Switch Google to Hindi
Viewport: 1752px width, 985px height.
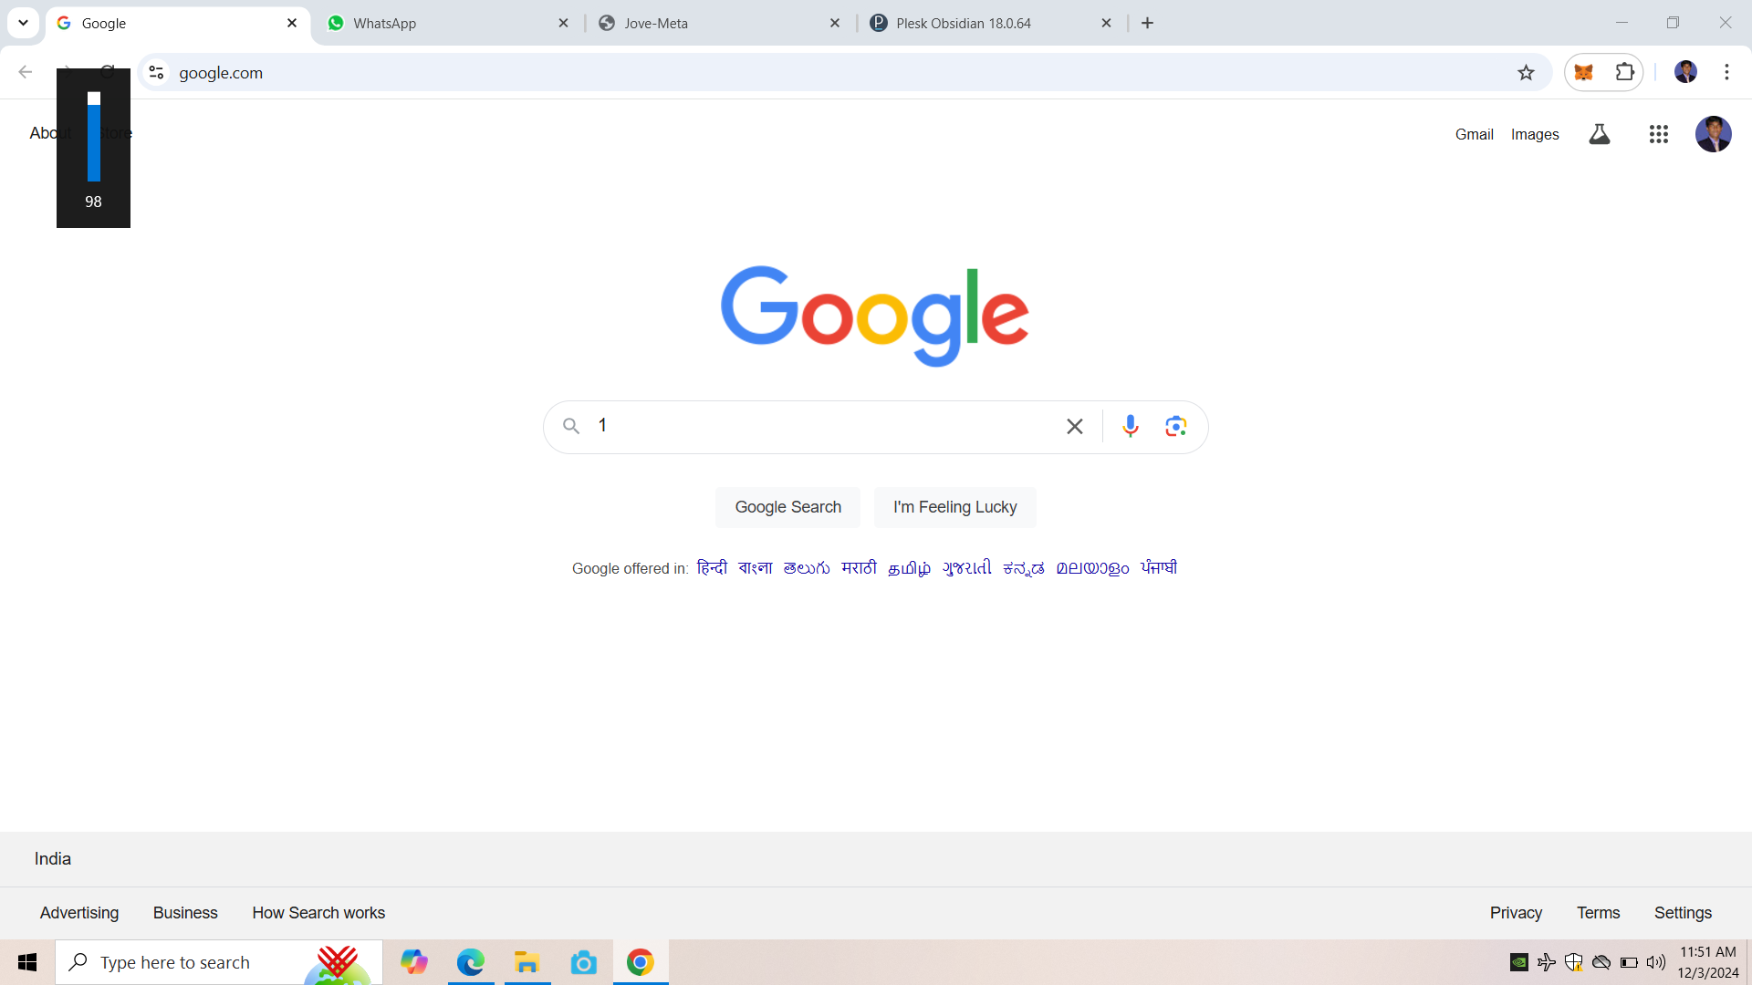712,567
